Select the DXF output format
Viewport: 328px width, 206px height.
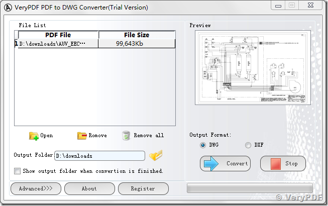(248, 145)
